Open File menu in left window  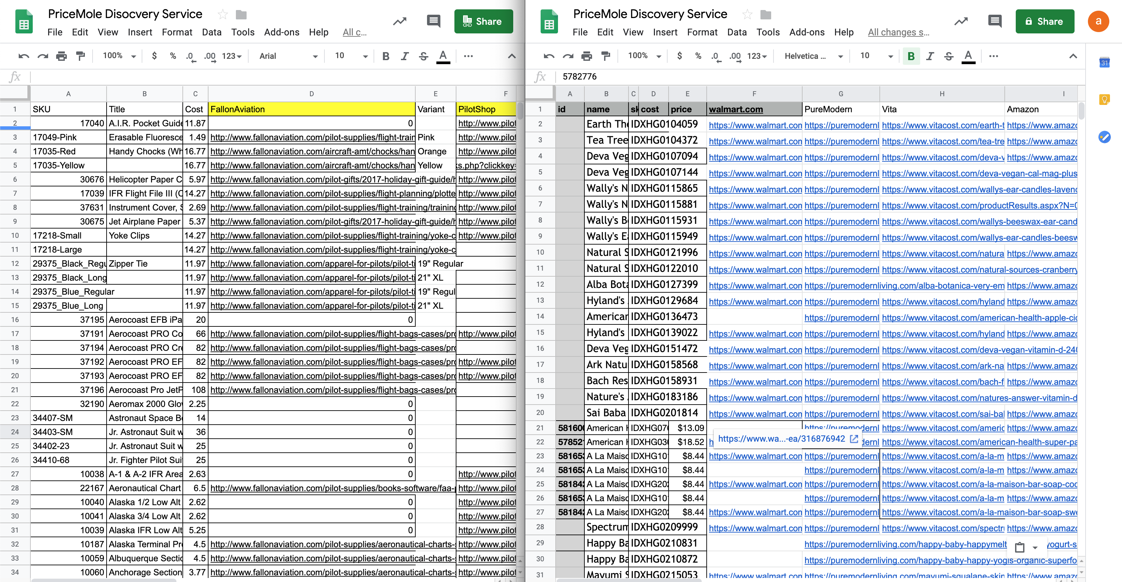[x=55, y=32]
